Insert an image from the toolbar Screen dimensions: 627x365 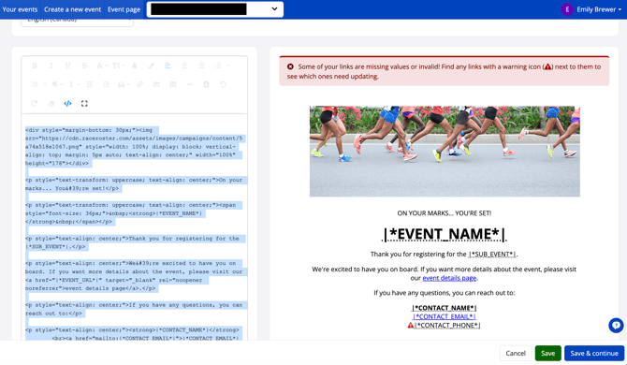pos(156,84)
